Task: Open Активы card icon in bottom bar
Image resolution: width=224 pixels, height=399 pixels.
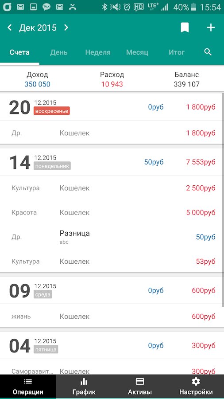Action: (140, 381)
